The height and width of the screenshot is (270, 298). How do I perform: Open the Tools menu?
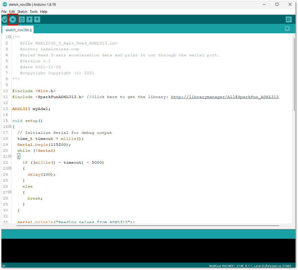click(x=34, y=12)
